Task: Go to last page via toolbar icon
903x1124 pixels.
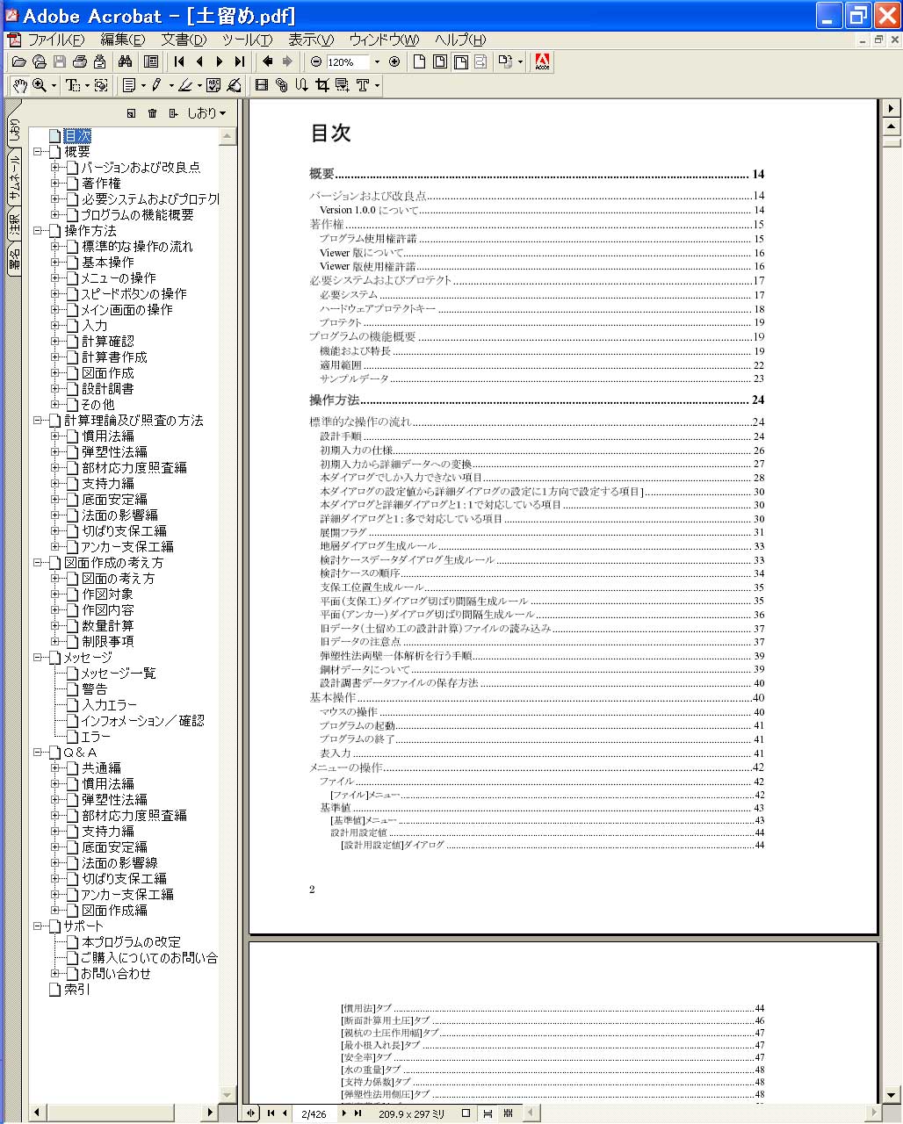Action: point(239,61)
